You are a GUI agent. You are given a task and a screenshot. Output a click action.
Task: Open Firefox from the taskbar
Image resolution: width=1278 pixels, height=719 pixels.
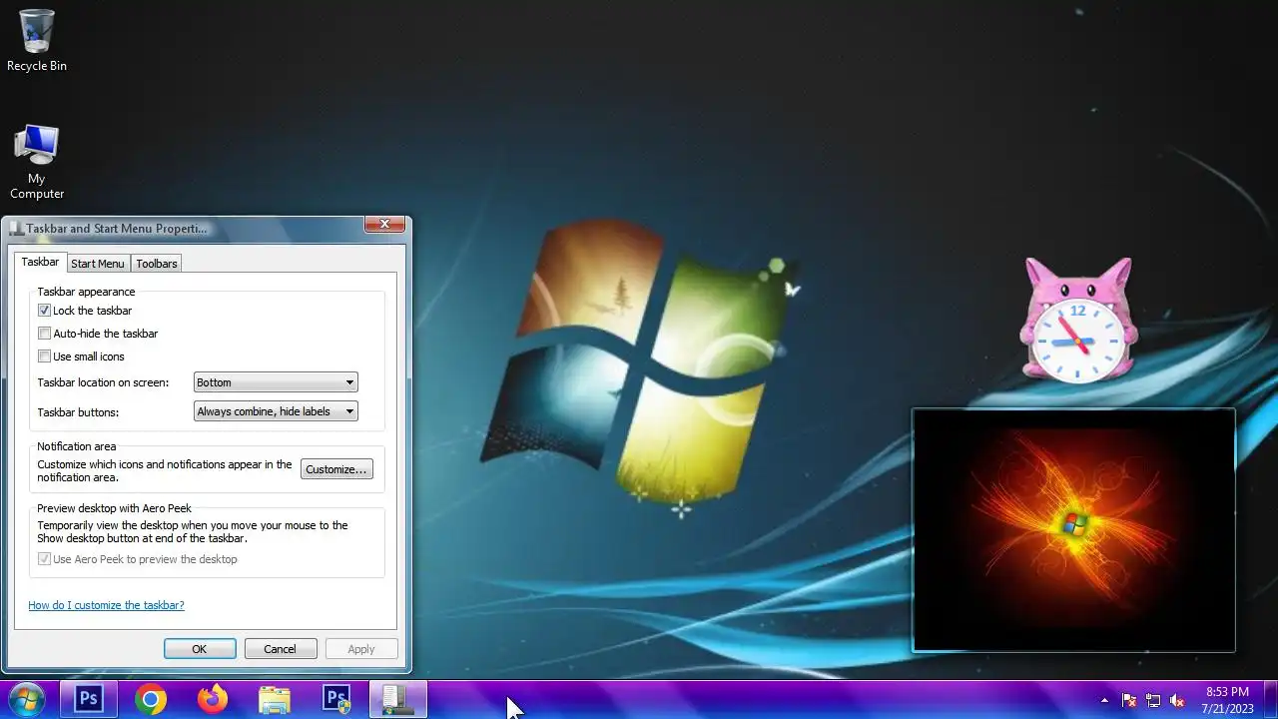[213, 699]
